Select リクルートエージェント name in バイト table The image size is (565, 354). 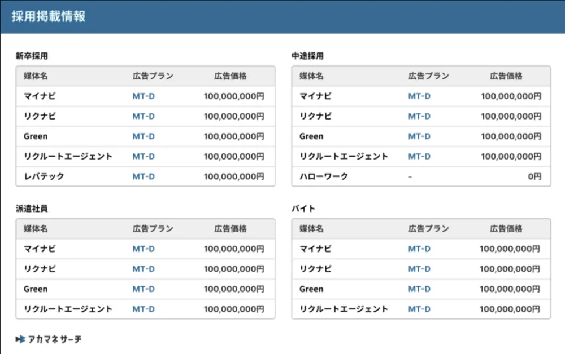coord(344,309)
